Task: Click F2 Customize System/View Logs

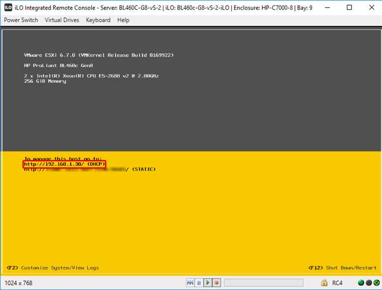Action: (52, 268)
